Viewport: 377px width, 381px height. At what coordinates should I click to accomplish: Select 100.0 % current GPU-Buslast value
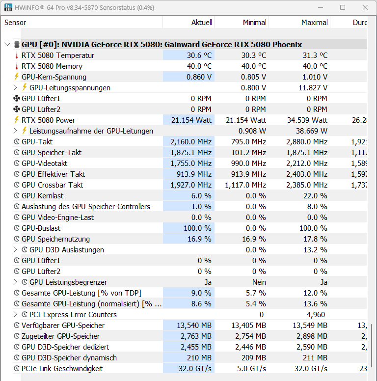[x=197, y=228]
